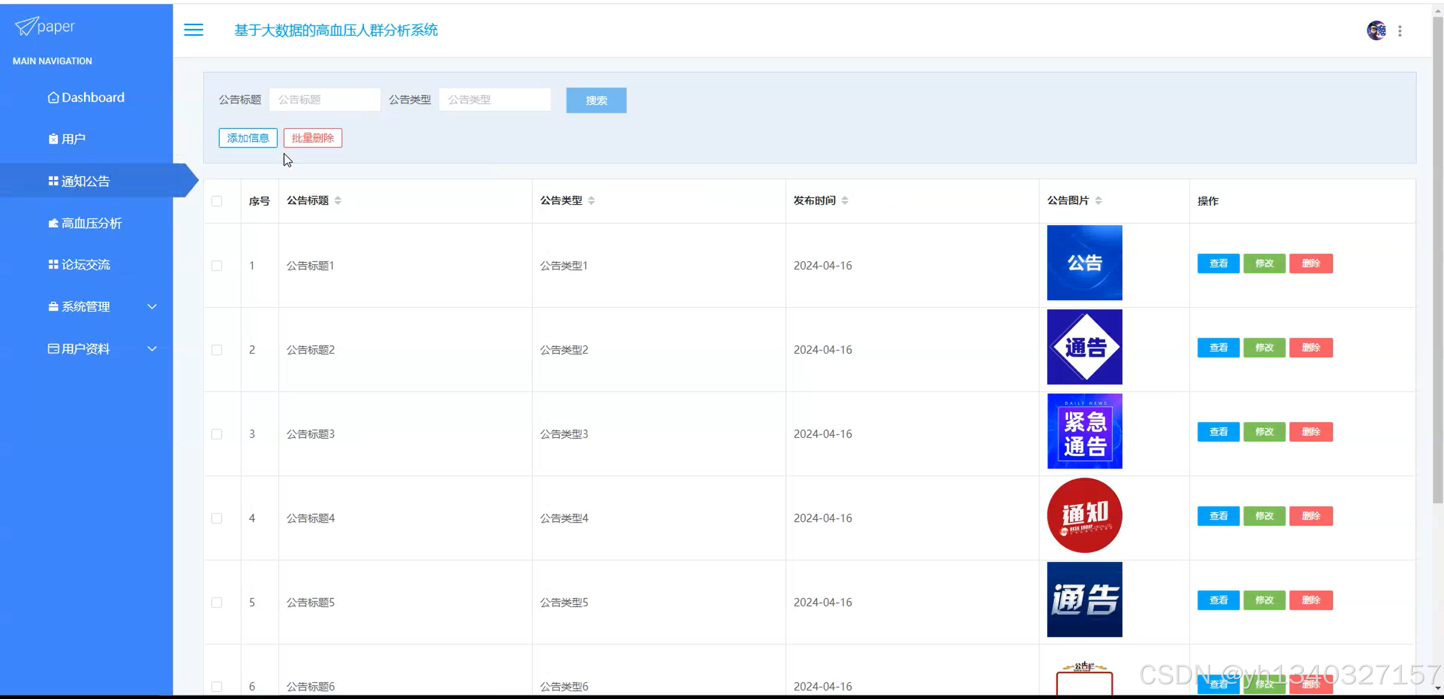Check the checkbox for row 1
Screen dimensions: 1444x699
216,266
